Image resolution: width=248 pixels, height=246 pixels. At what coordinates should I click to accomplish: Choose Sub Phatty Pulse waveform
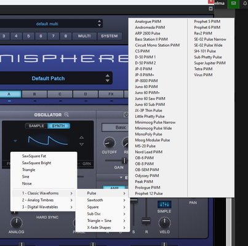coord(208,57)
